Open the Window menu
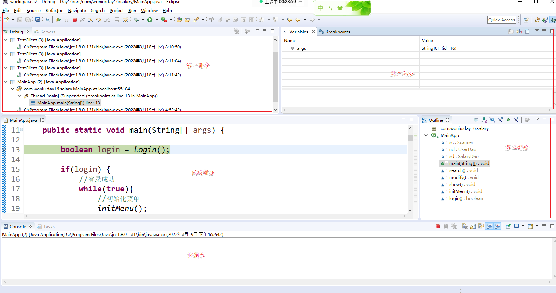Screen dimensions: 556x293 (x=149, y=11)
